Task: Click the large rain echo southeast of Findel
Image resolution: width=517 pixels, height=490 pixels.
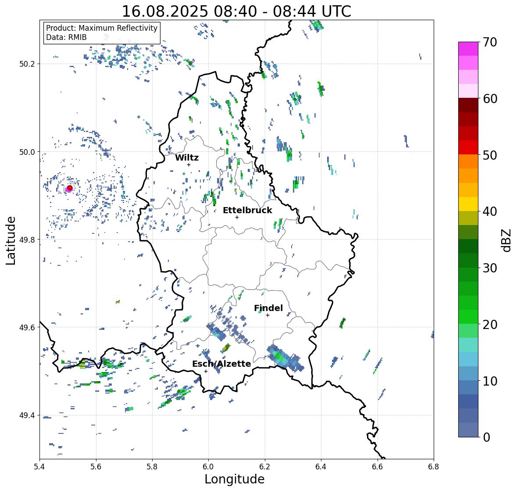Action: tap(284, 358)
